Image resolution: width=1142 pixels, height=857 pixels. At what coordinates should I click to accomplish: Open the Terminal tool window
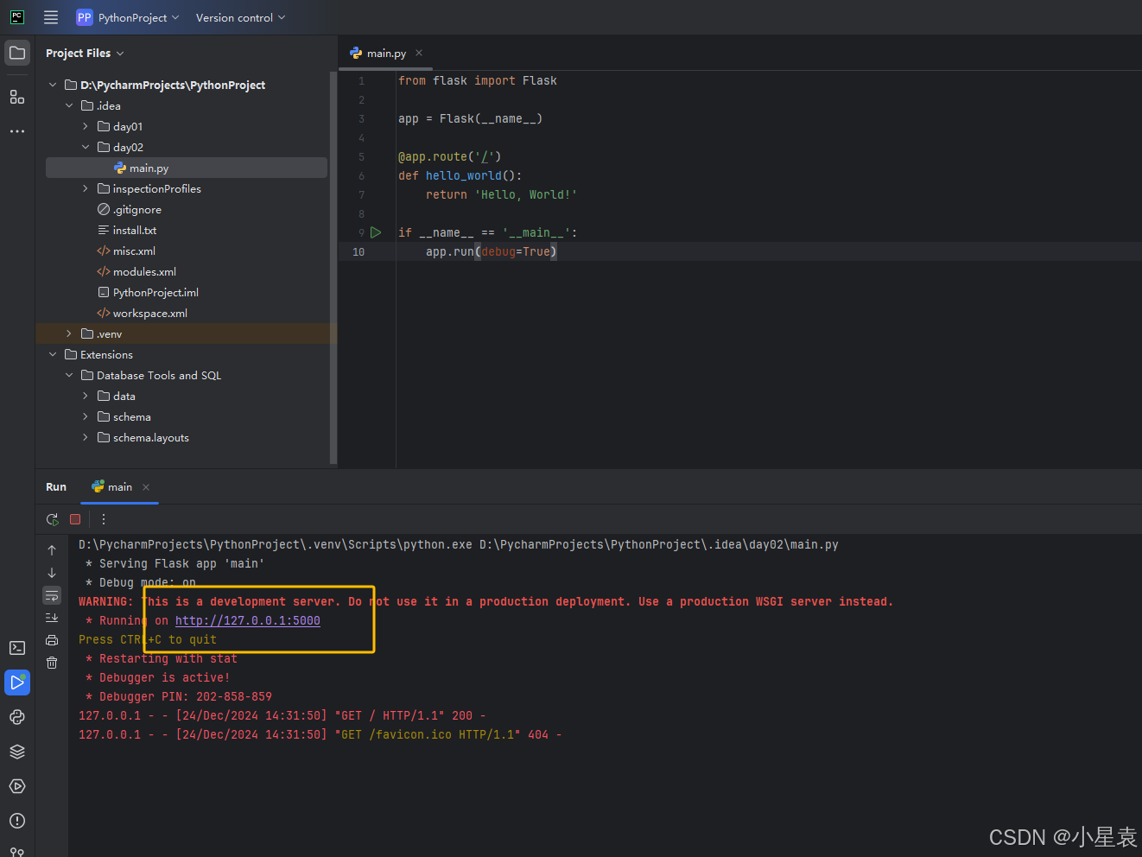17,648
